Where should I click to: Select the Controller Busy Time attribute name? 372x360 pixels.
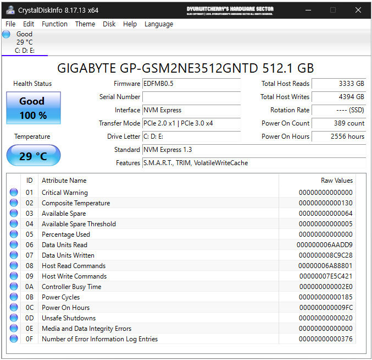coord(71,287)
